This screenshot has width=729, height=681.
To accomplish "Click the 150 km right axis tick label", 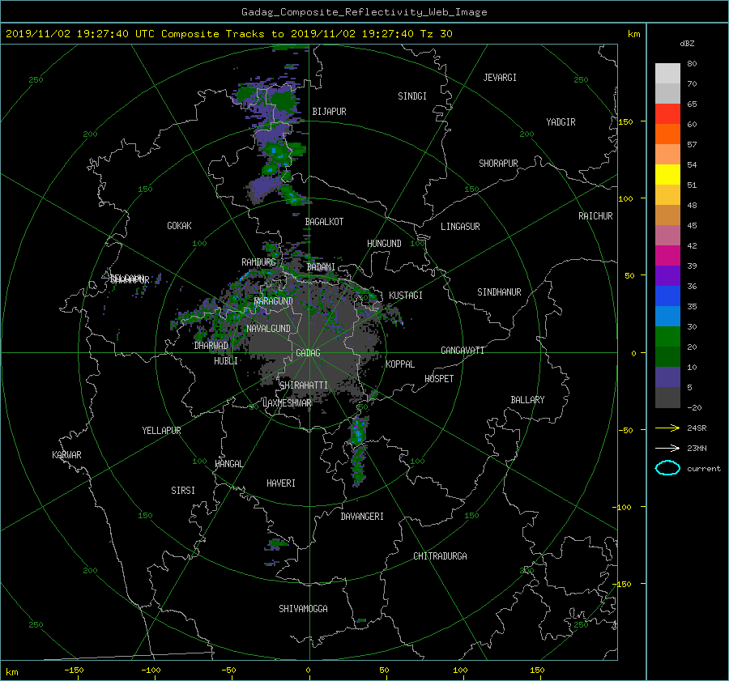I will pyautogui.click(x=625, y=121).
